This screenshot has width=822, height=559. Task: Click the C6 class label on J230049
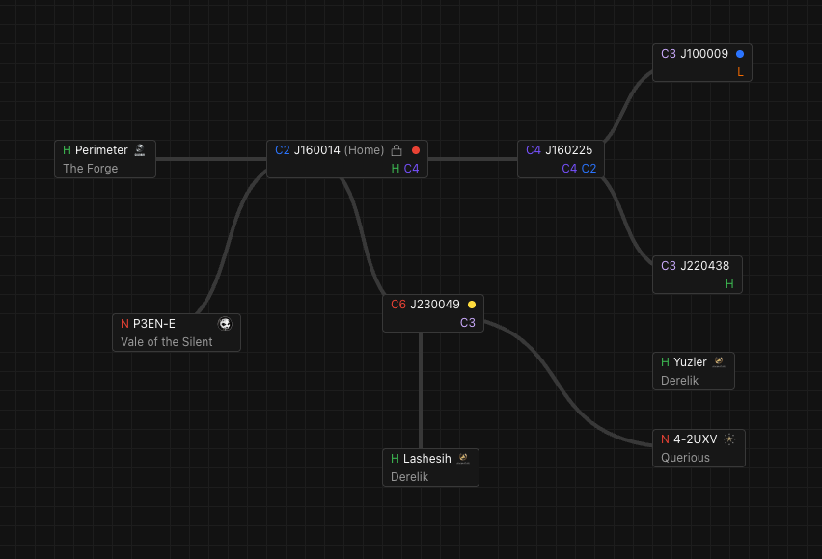coord(398,305)
